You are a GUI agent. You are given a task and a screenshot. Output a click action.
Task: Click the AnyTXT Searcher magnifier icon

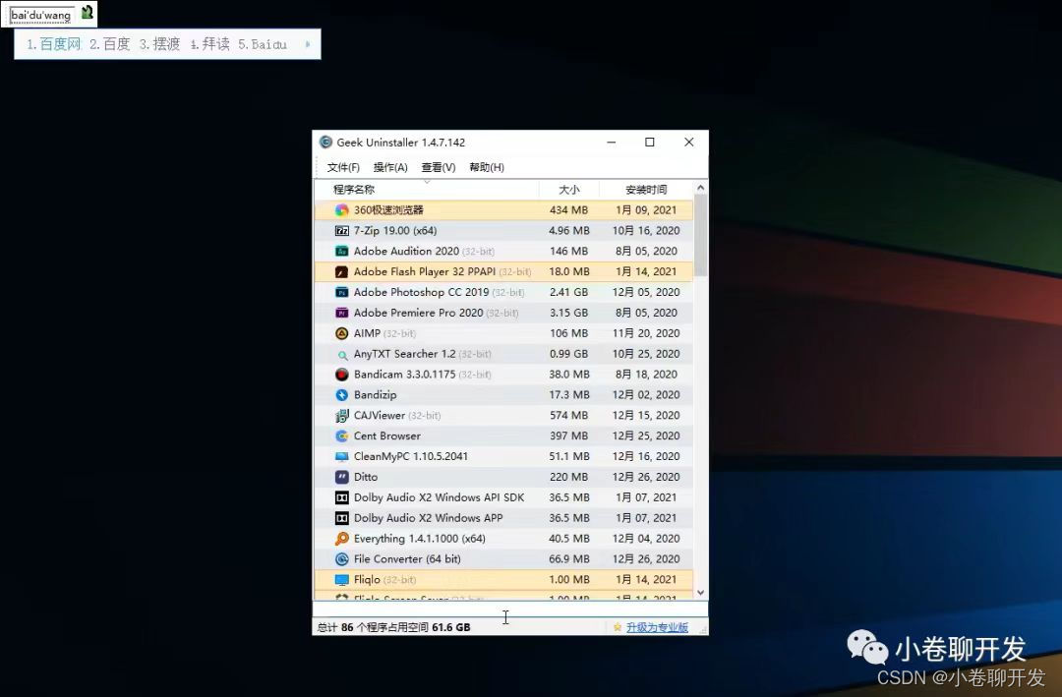tap(342, 354)
